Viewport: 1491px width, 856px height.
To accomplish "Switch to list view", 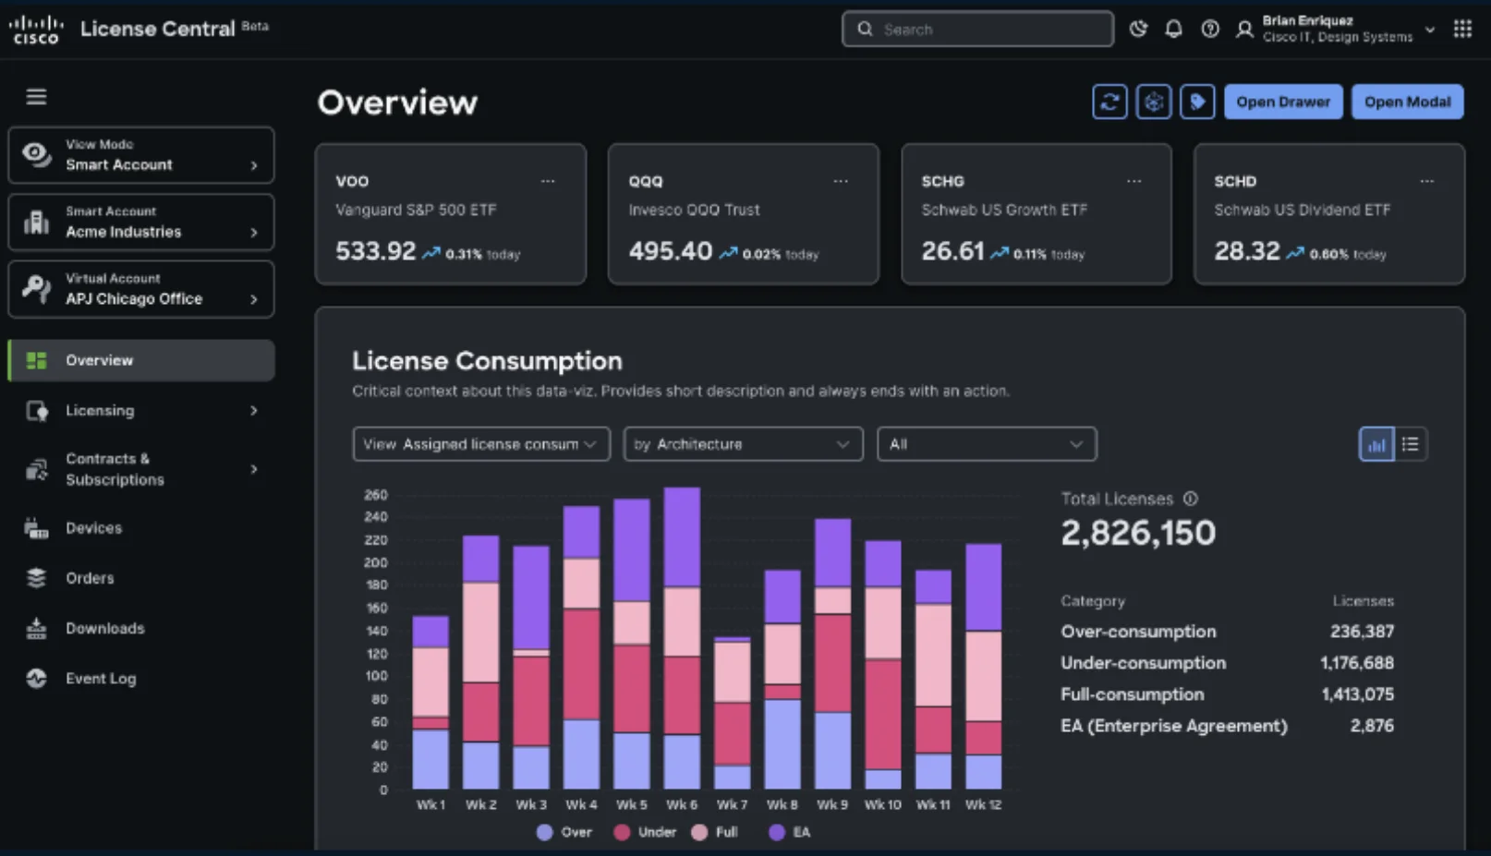I will click(1411, 444).
